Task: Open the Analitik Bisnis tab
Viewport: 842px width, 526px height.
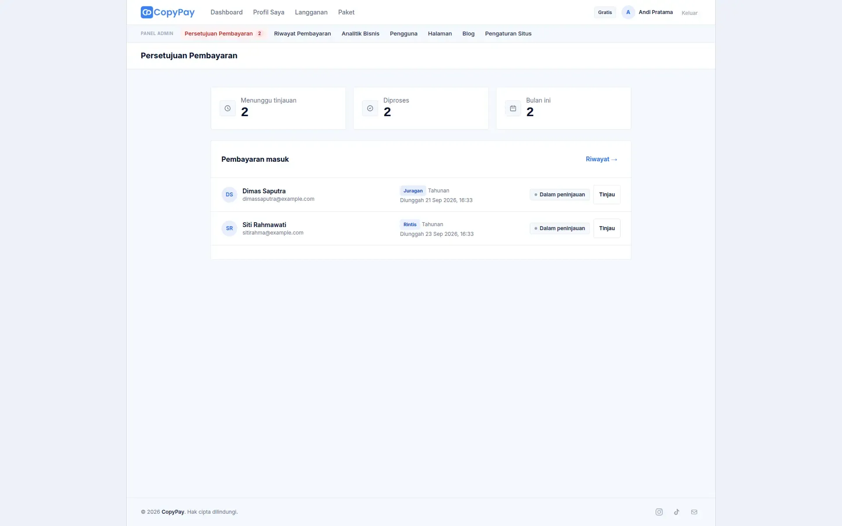Action: [x=360, y=34]
